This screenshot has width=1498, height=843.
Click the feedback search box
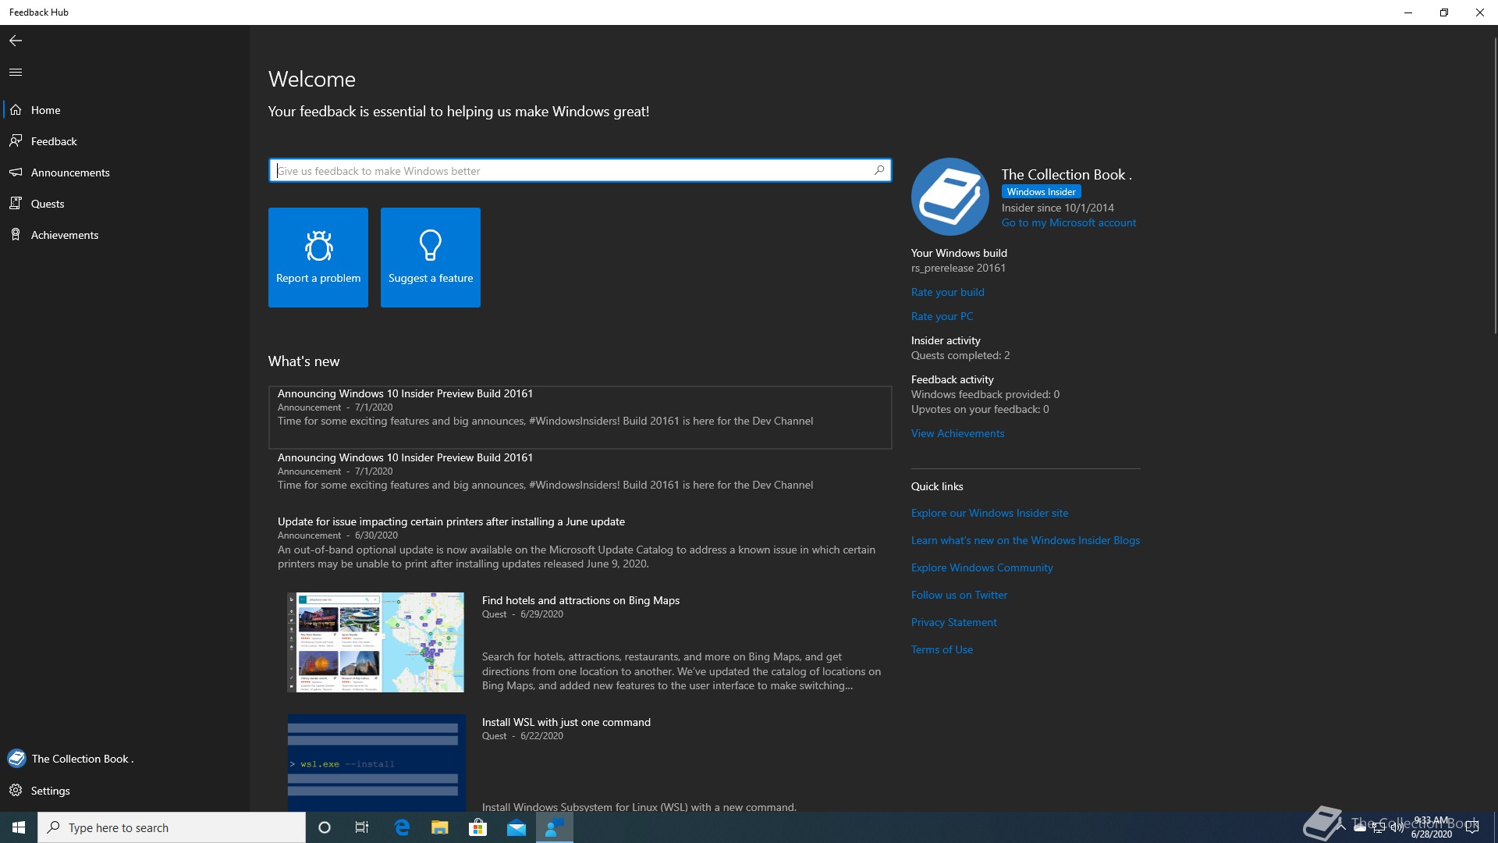point(580,170)
